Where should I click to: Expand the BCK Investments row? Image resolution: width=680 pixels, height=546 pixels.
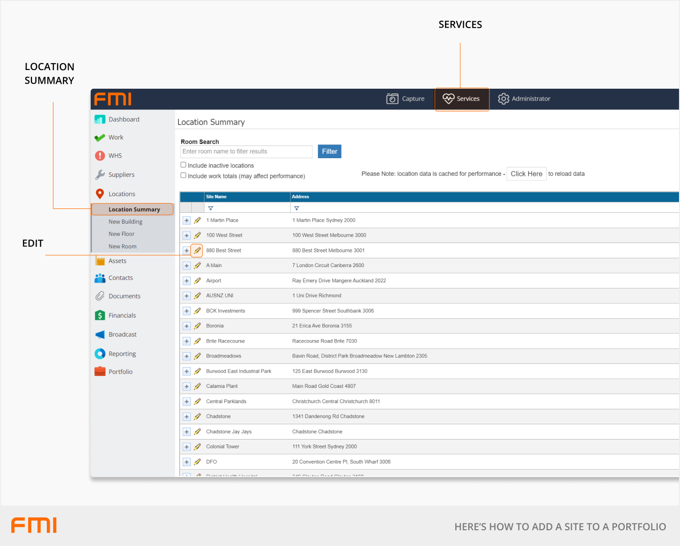[187, 311]
